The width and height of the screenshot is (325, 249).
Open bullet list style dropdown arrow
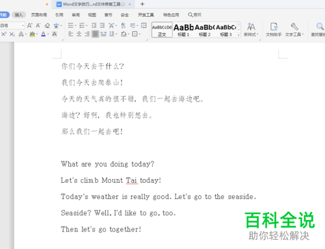click(75, 26)
